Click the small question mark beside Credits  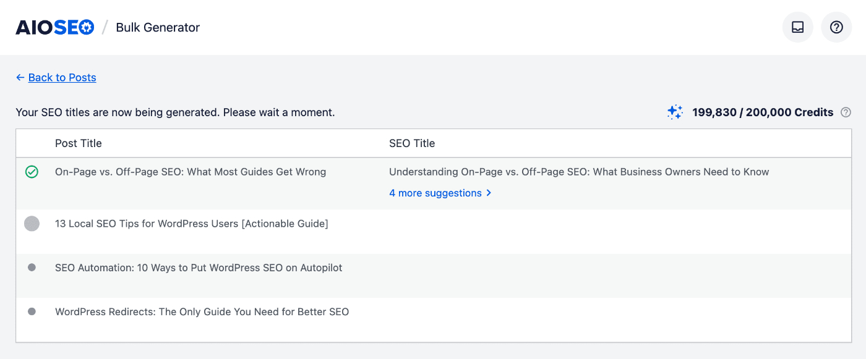pyautogui.click(x=846, y=112)
